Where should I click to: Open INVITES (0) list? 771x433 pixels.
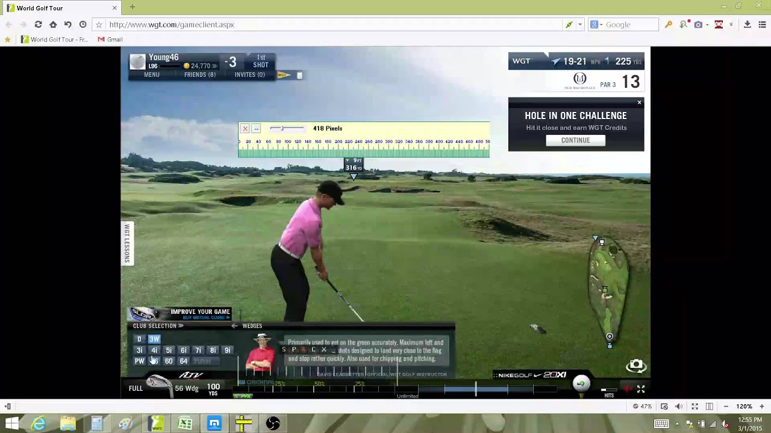point(249,75)
